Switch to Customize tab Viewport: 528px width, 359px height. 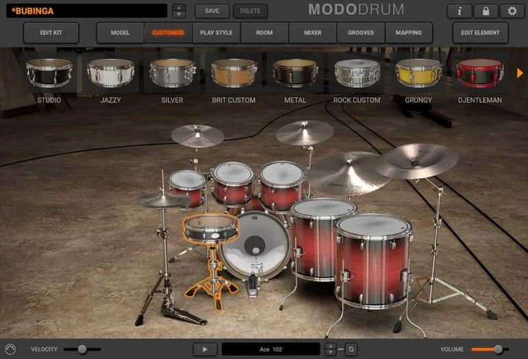168,33
